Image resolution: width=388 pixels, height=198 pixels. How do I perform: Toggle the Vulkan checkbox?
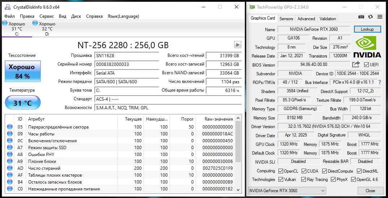[x=281, y=180]
